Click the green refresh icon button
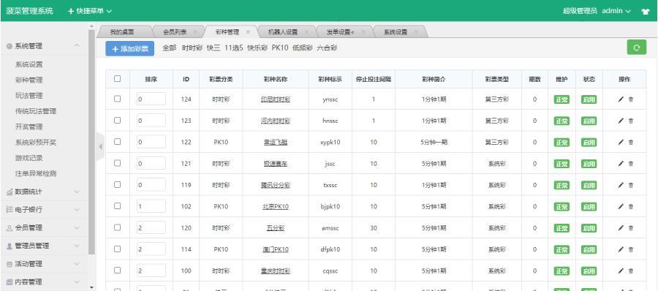Image resolution: width=658 pixels, height=291 pixels. pos(637,48)
